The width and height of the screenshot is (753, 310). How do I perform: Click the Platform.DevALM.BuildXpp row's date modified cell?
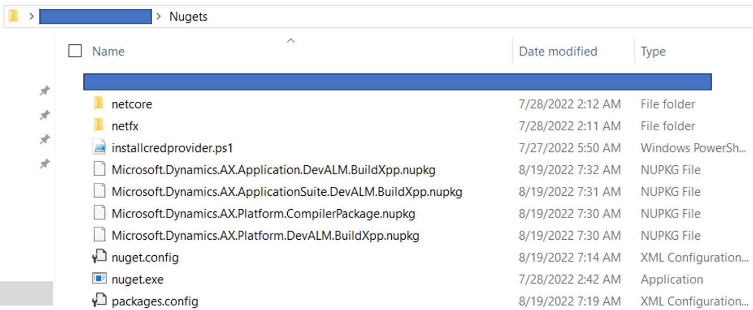coord(570,236)
